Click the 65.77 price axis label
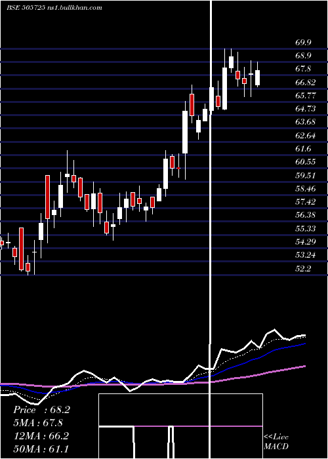This screenshot has width=328, height=459. [x=306, y=96]
